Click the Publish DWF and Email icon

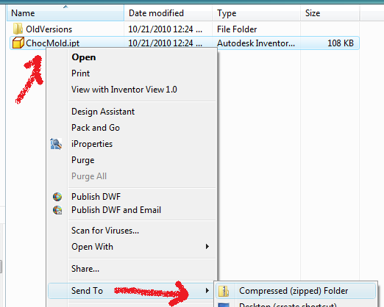(x=57, y=210)
